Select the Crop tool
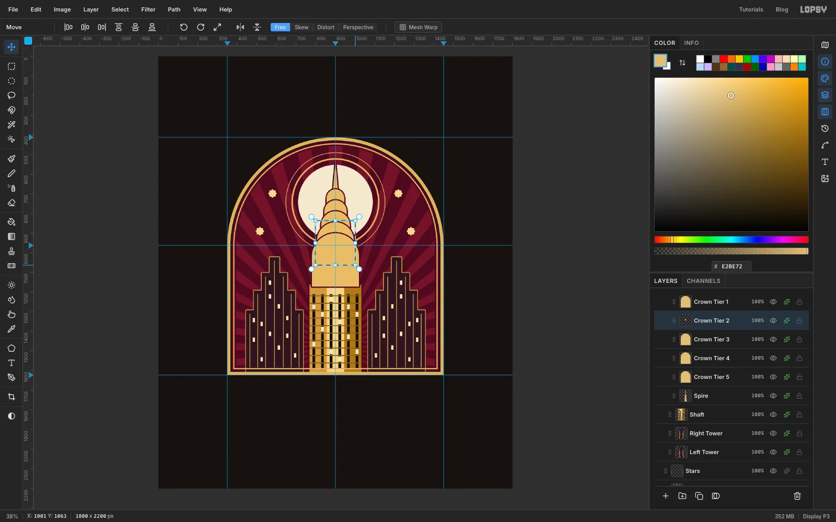 point(11,397)
